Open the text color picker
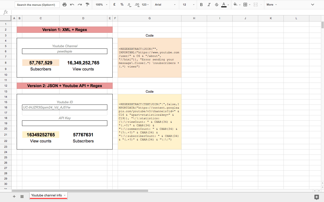This screenshot has width=324, height=202. pos(224,5)
